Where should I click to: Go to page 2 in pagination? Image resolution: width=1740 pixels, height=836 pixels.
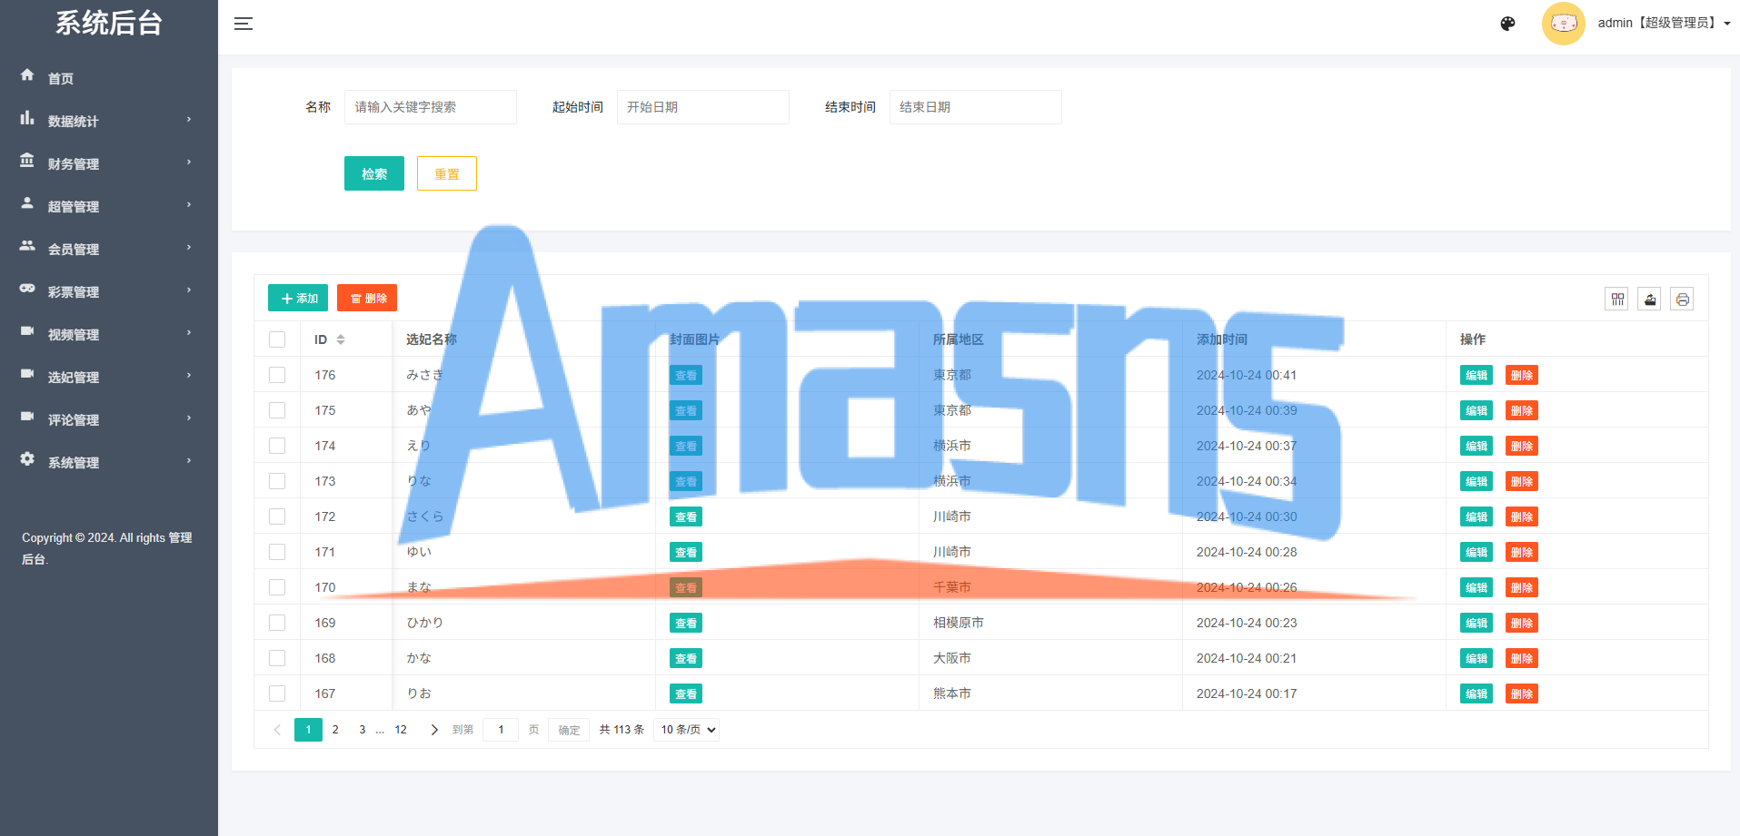pos(335,730)
